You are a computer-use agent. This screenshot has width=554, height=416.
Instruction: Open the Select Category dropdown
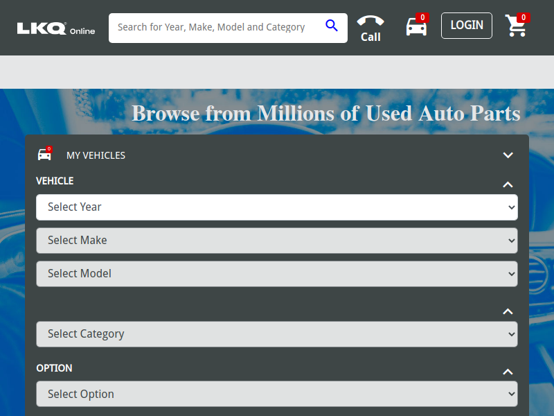(276, 334)
